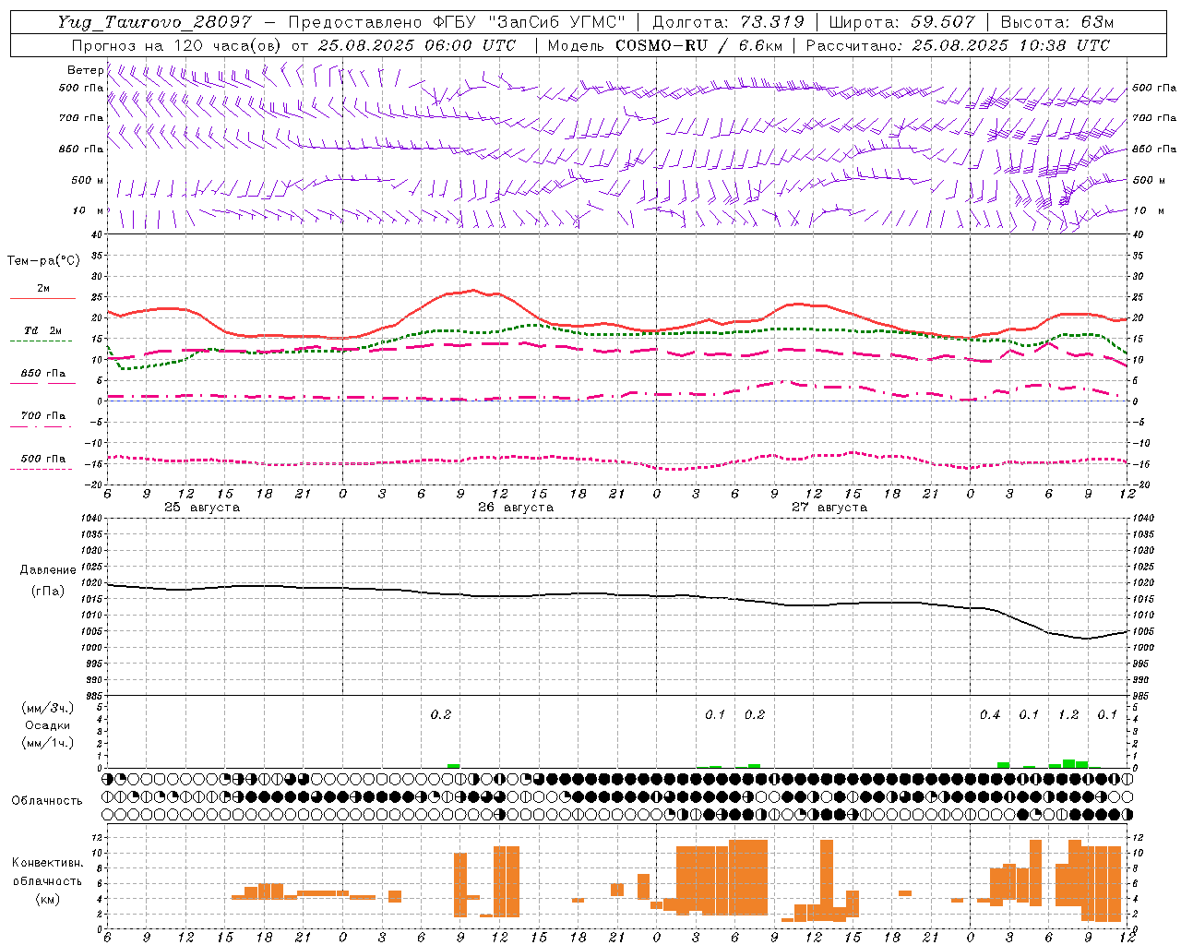Click the 27 августа date label
1181x945 pixels.
[x=829, y=508]
